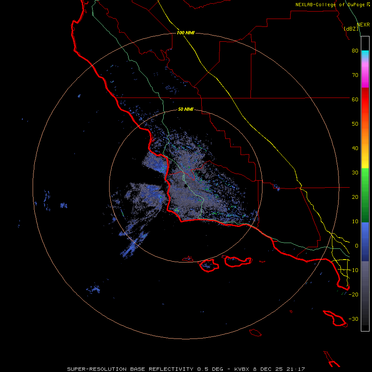Click the 60 value on the dBZ scale
This screenshot has height=372, width=372.
coord(355,99)
